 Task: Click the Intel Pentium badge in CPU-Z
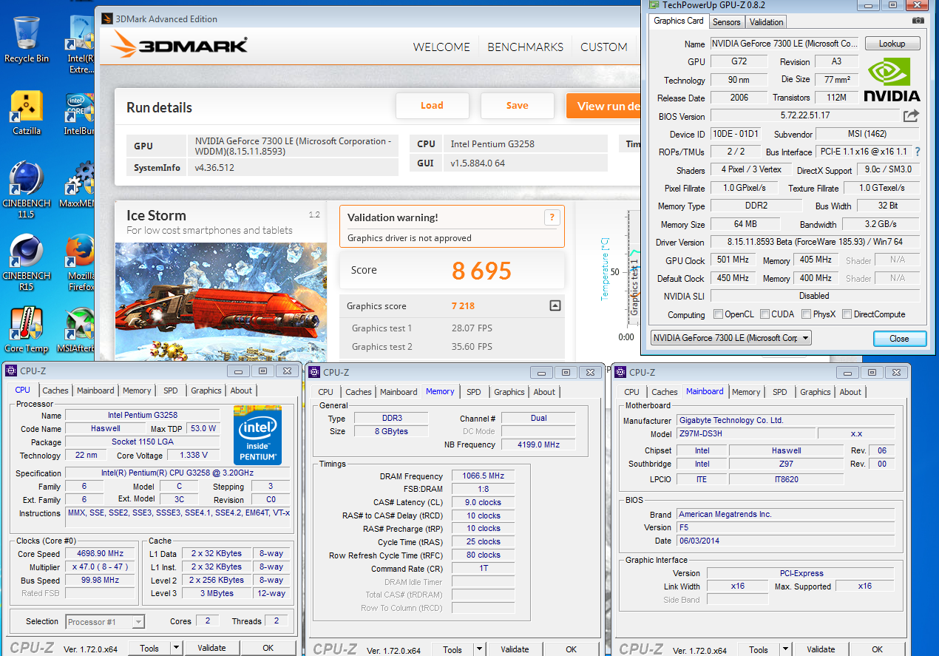257,435
